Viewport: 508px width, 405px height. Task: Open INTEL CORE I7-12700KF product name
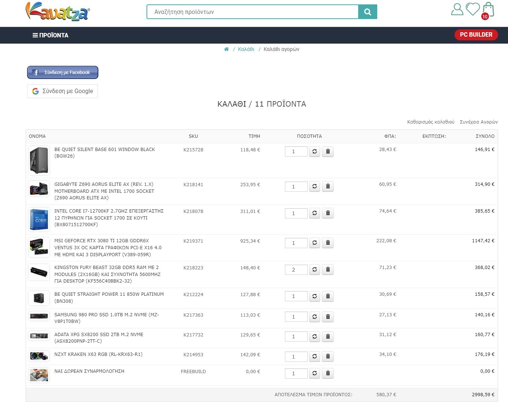click(109, 218)
